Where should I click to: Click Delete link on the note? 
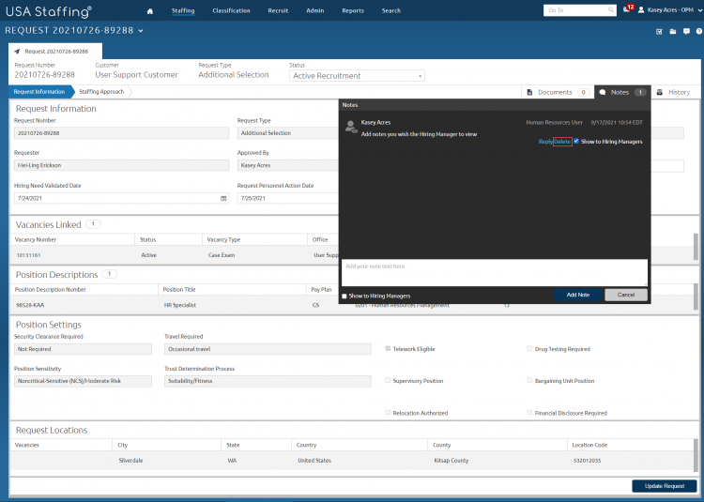(x=562, y=142)
